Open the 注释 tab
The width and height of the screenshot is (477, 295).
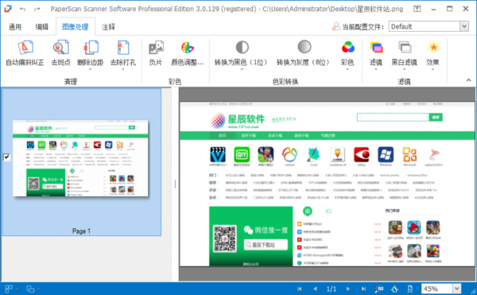point(108,27)
